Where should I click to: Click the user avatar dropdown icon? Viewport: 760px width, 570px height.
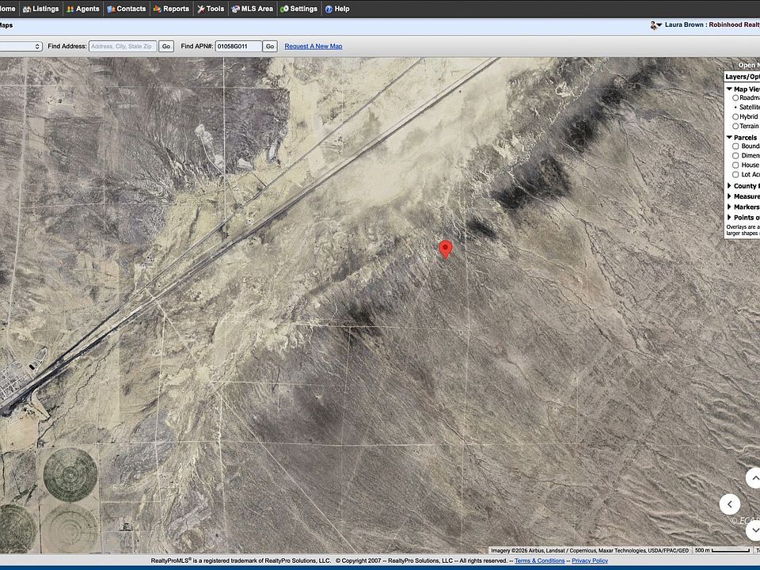tap(655, 25)
